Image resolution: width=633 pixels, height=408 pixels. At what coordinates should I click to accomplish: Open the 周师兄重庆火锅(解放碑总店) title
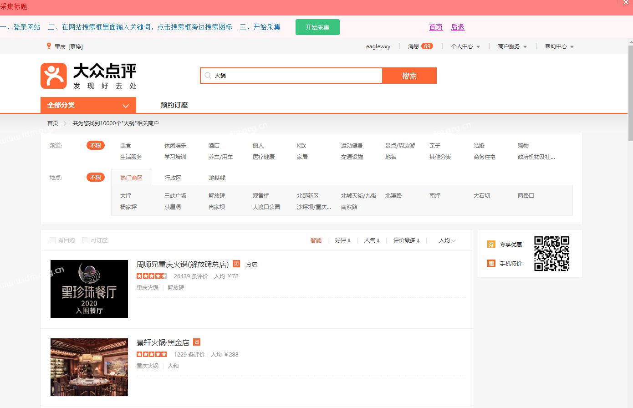pos(183,264)
